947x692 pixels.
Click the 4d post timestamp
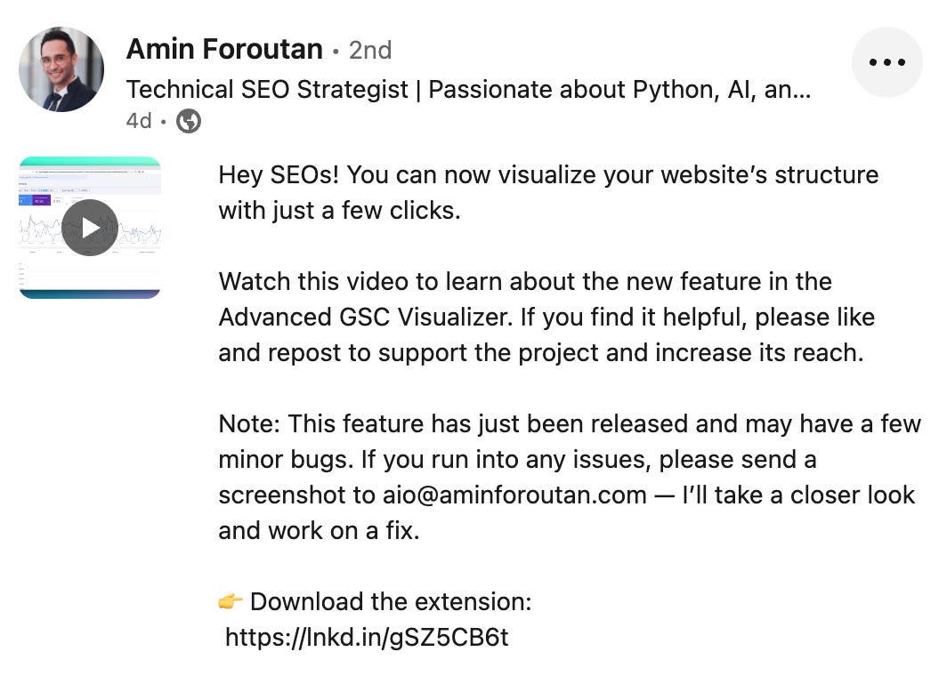pos(139,121)
